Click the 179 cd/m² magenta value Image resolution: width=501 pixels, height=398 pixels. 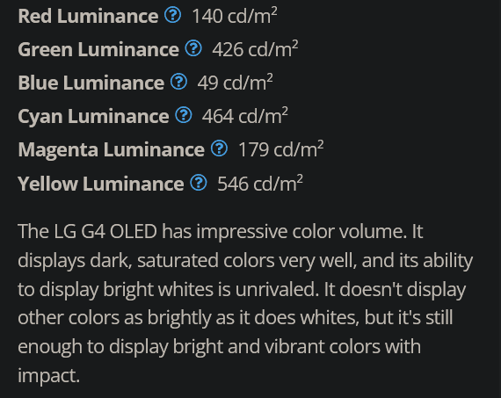click(281, 149)
